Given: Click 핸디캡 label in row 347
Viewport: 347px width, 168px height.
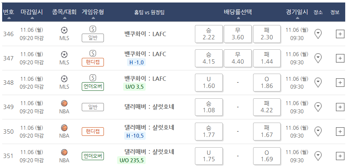Looking at the screenshot, I should click(x=93, y=62).
